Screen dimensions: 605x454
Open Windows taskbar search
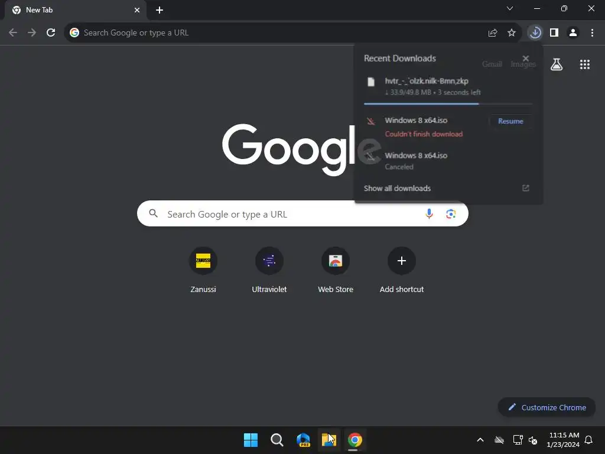pos(277,440)
